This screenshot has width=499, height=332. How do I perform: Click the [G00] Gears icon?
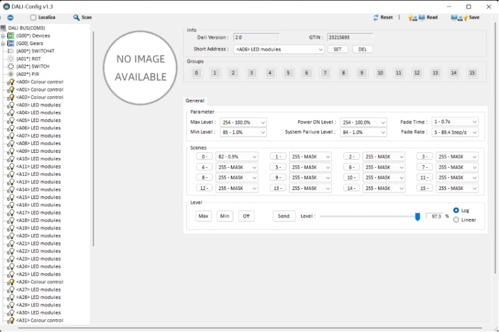[x=11, y=43]
